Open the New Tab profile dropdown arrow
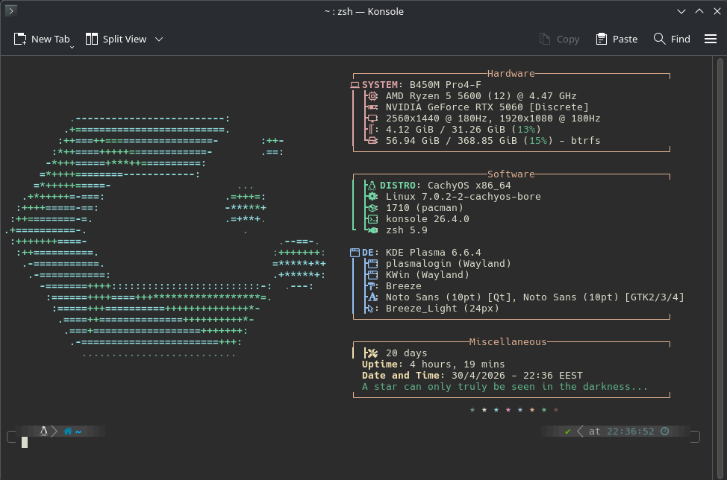 72,47
